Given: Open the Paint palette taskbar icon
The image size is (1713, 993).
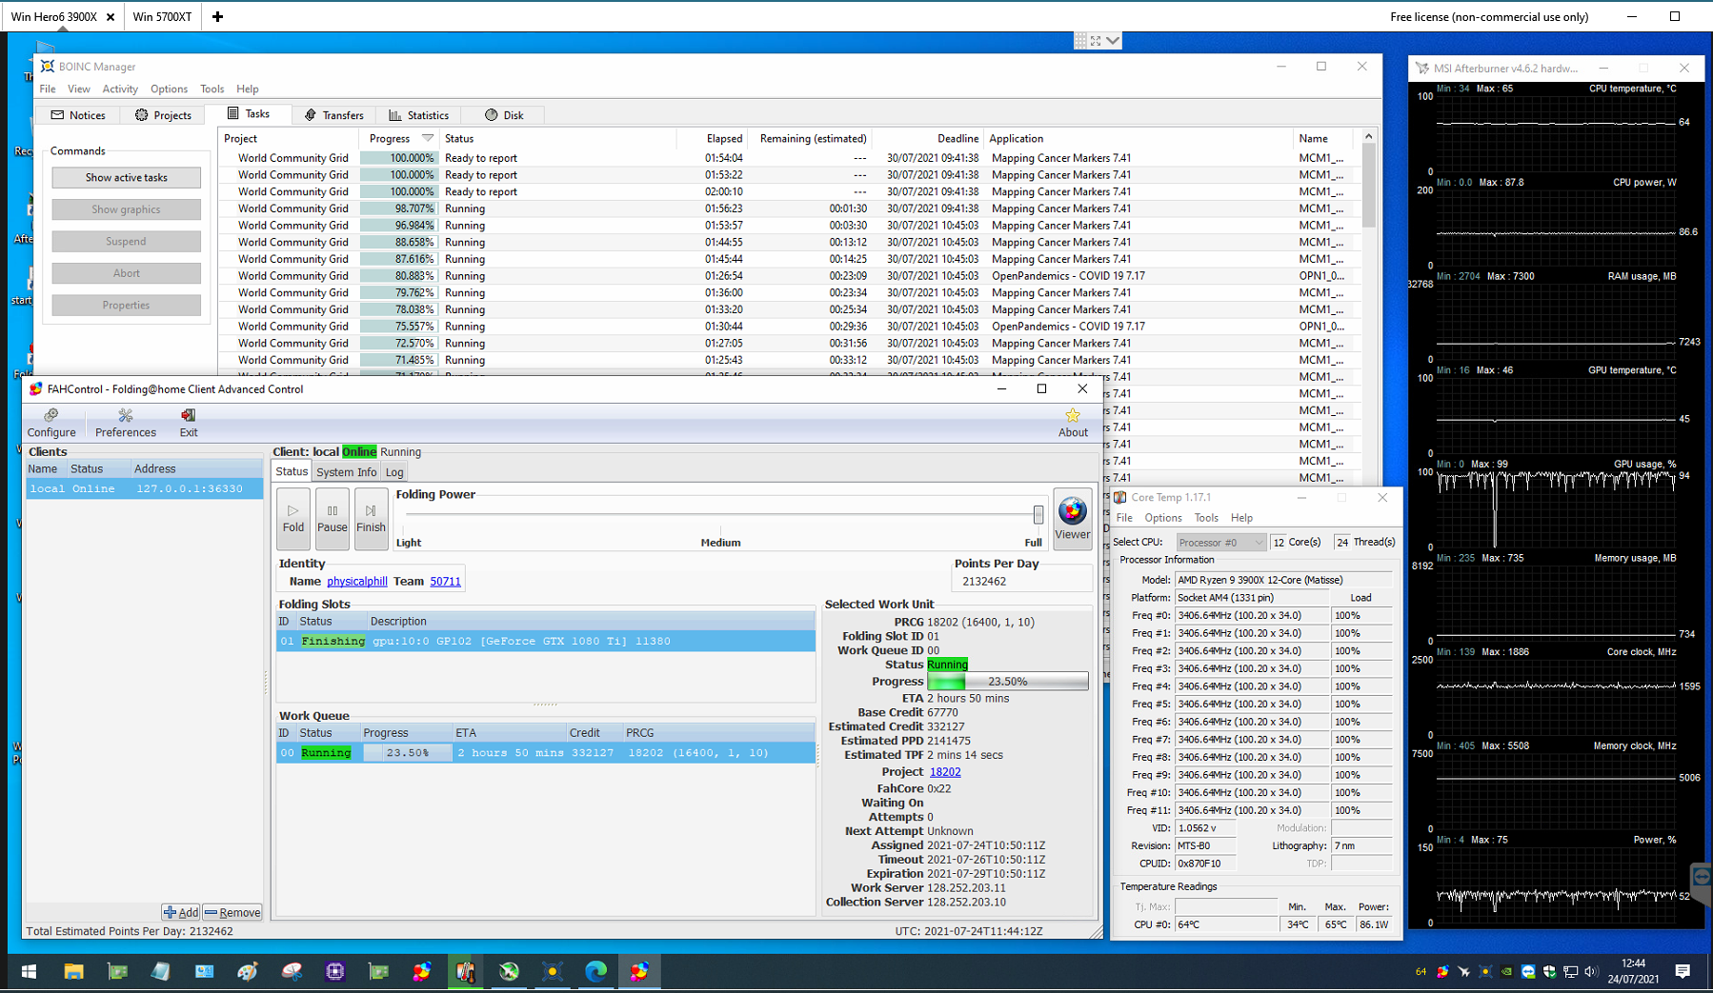Looking at the screenshot, I should pyautogui.click(x=248, y=971).
